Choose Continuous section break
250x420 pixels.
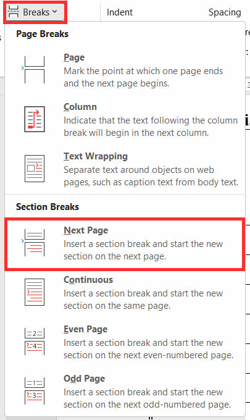point(125,292)
